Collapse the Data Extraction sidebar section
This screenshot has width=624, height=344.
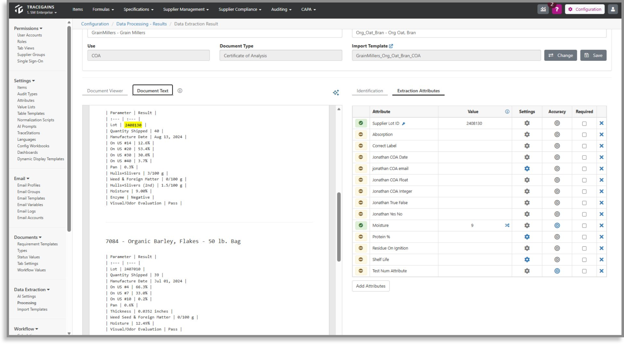32,290
